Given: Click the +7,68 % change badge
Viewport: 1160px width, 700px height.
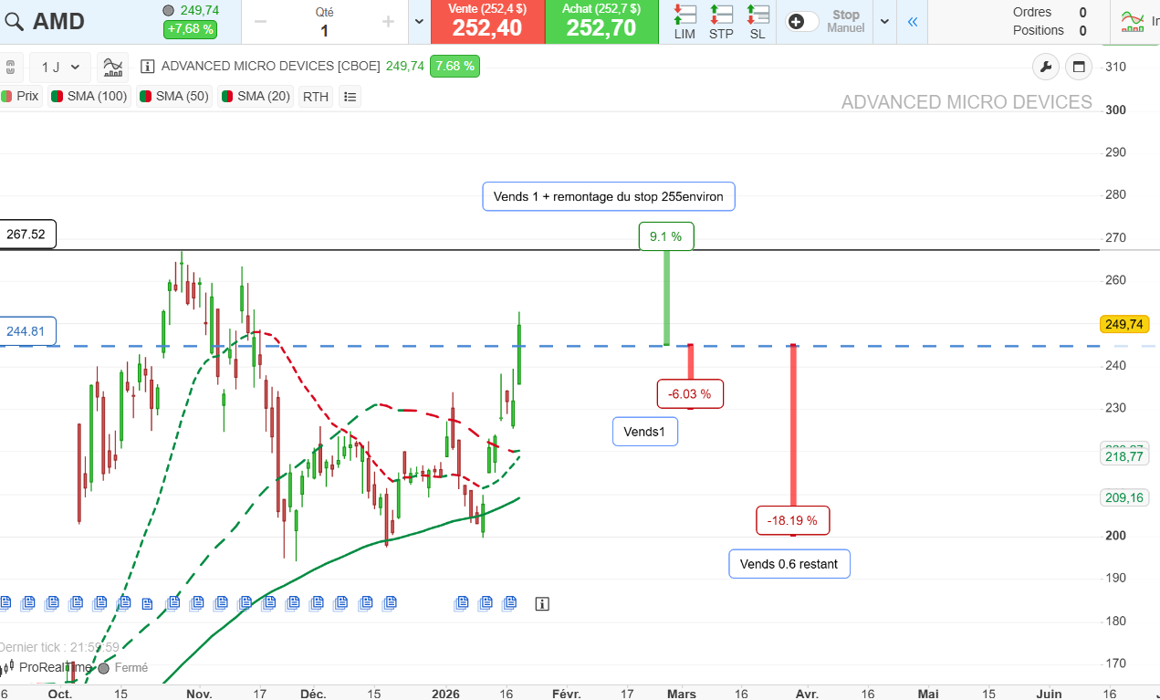Looking at the screenshot, I should (x=190, y=29).
